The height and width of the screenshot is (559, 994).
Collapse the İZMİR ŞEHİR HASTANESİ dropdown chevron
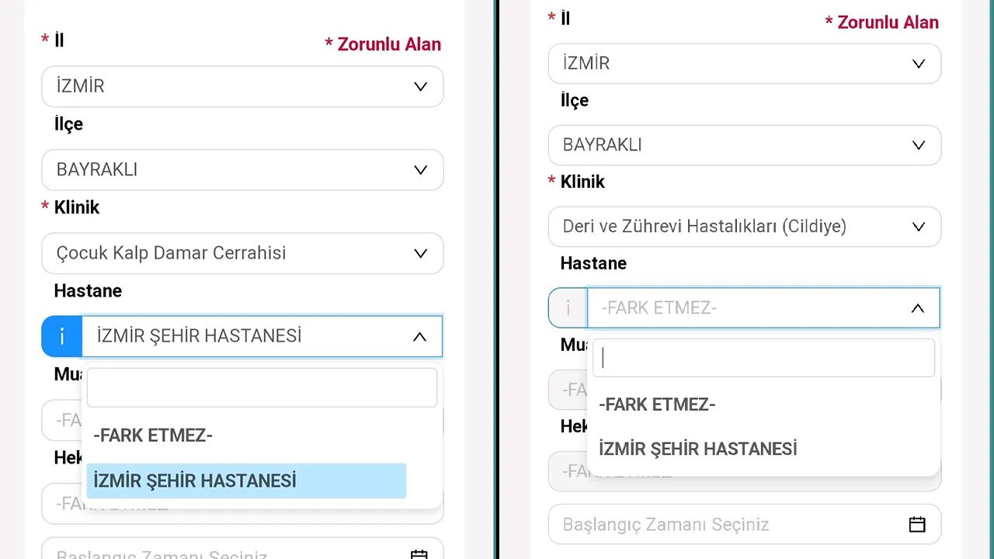(x=419, y=336)
